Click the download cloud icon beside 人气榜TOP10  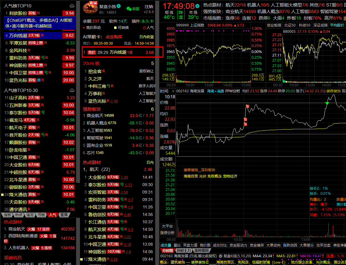coord(72,6)
